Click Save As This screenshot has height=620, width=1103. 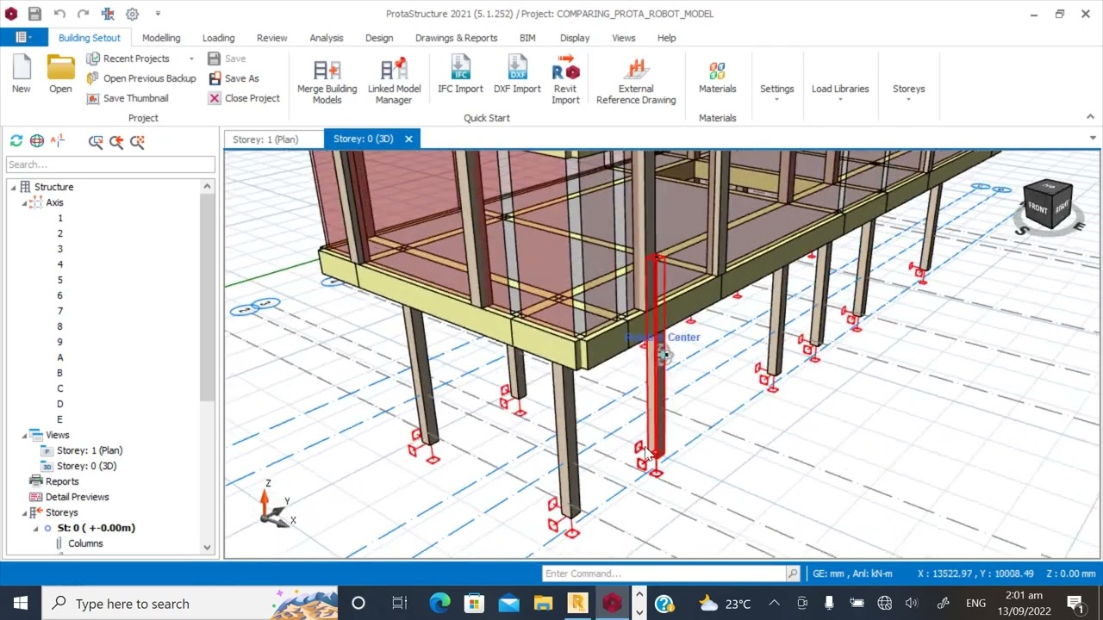tap(234, 78)
